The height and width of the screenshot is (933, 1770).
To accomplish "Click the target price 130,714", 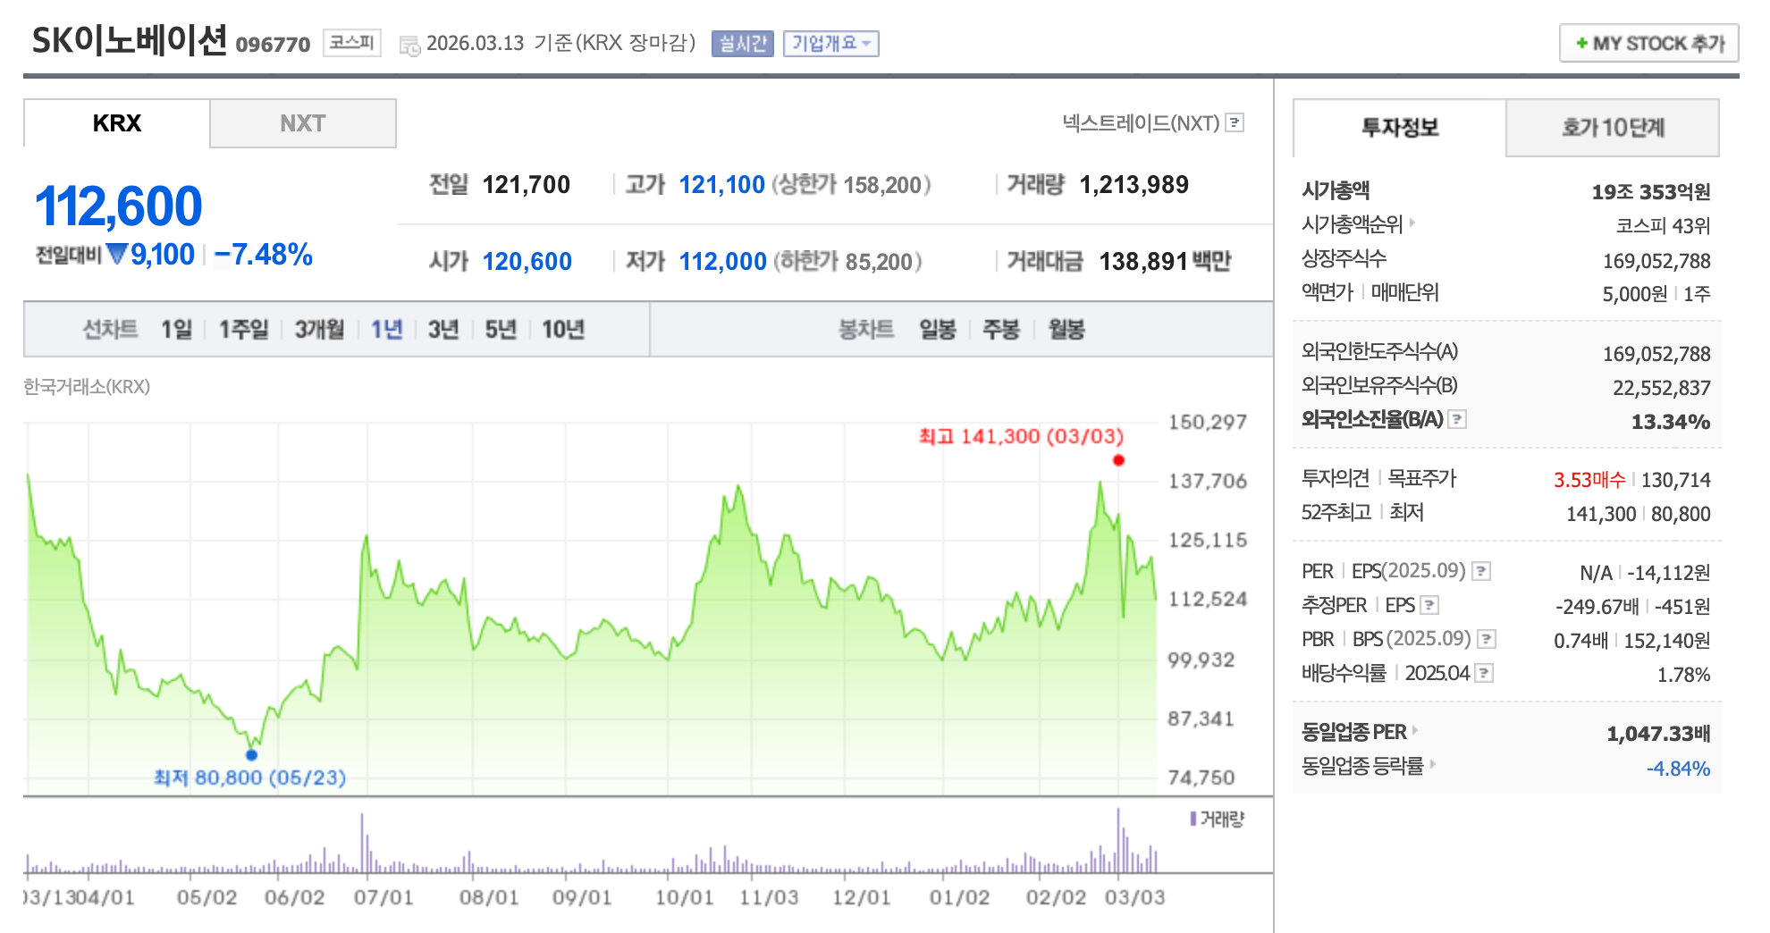I will pos(1676,480).
